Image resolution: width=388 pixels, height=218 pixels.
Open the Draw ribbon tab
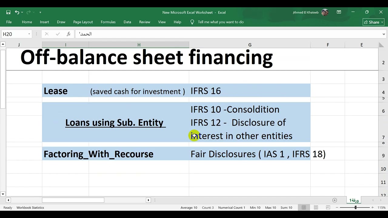pos(61,22)
